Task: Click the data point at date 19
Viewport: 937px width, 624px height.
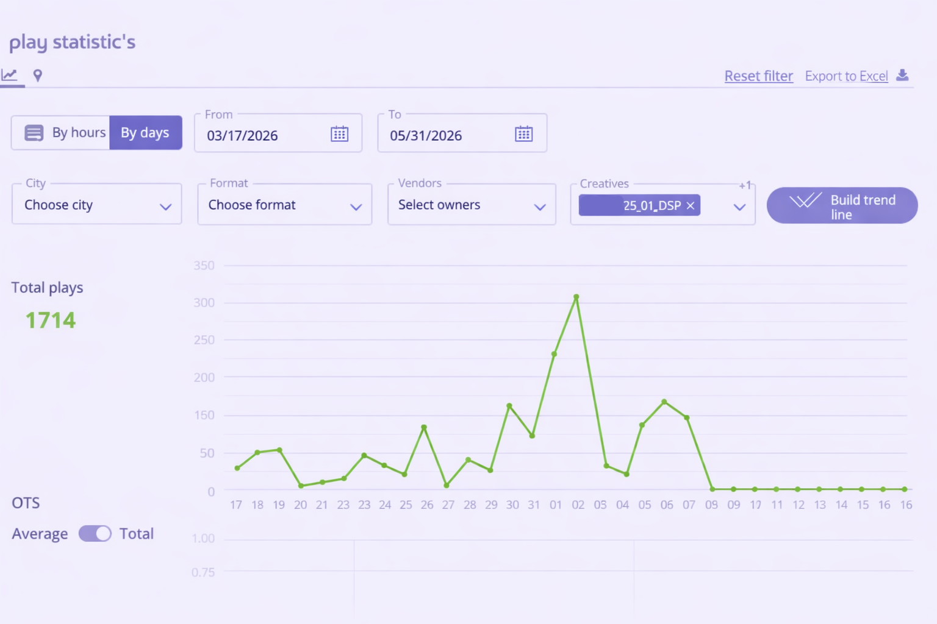Action: click(279, 450)
